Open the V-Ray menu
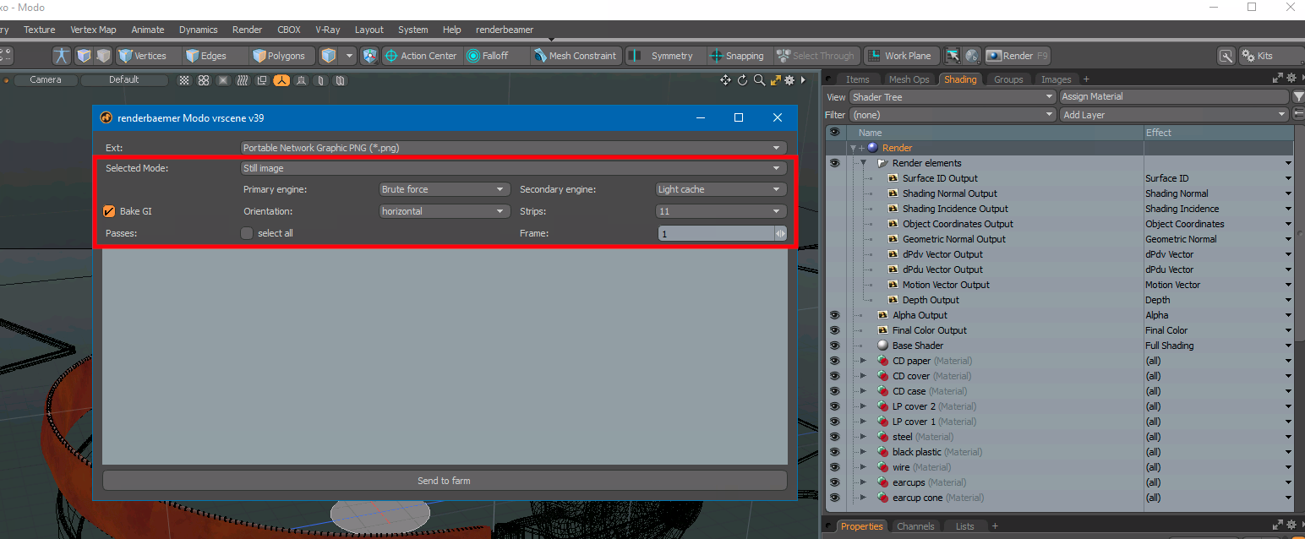The height and width of the screenshot is (539, 1305). (328, 30)
